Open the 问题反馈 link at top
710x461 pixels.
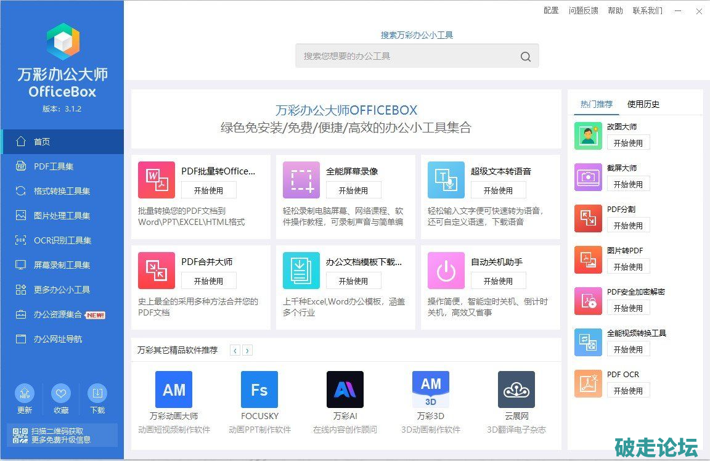(583, 10)
